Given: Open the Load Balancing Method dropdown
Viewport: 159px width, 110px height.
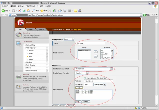Looking at the screenshot, I should pos(94,69).
